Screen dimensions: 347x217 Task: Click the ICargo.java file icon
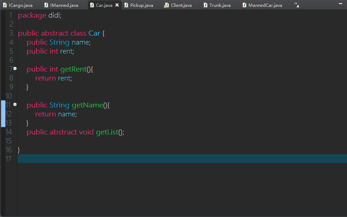(4, 5)
